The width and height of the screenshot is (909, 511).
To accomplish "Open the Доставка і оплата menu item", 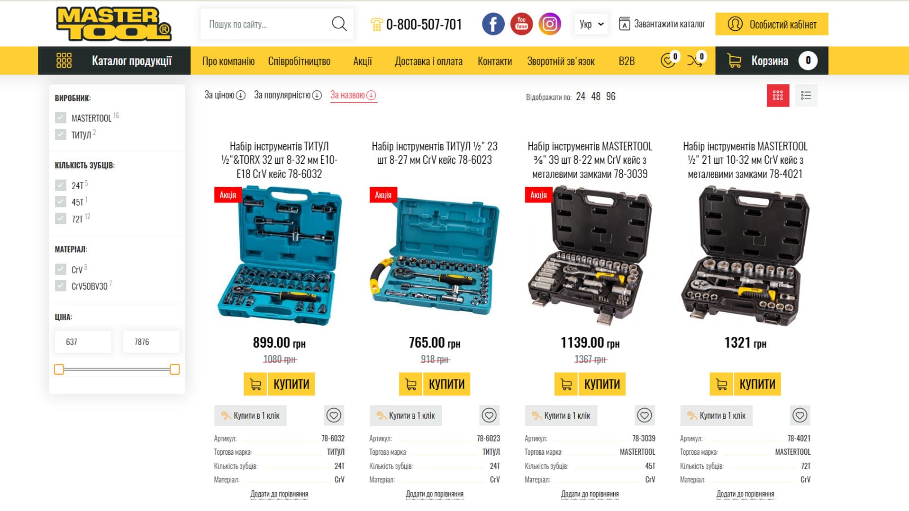I will coord(428,61).
